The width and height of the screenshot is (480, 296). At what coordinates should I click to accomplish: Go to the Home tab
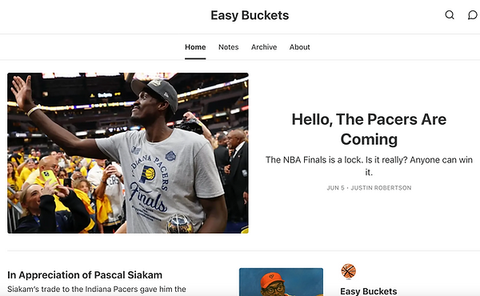click(x=195, y=47)
